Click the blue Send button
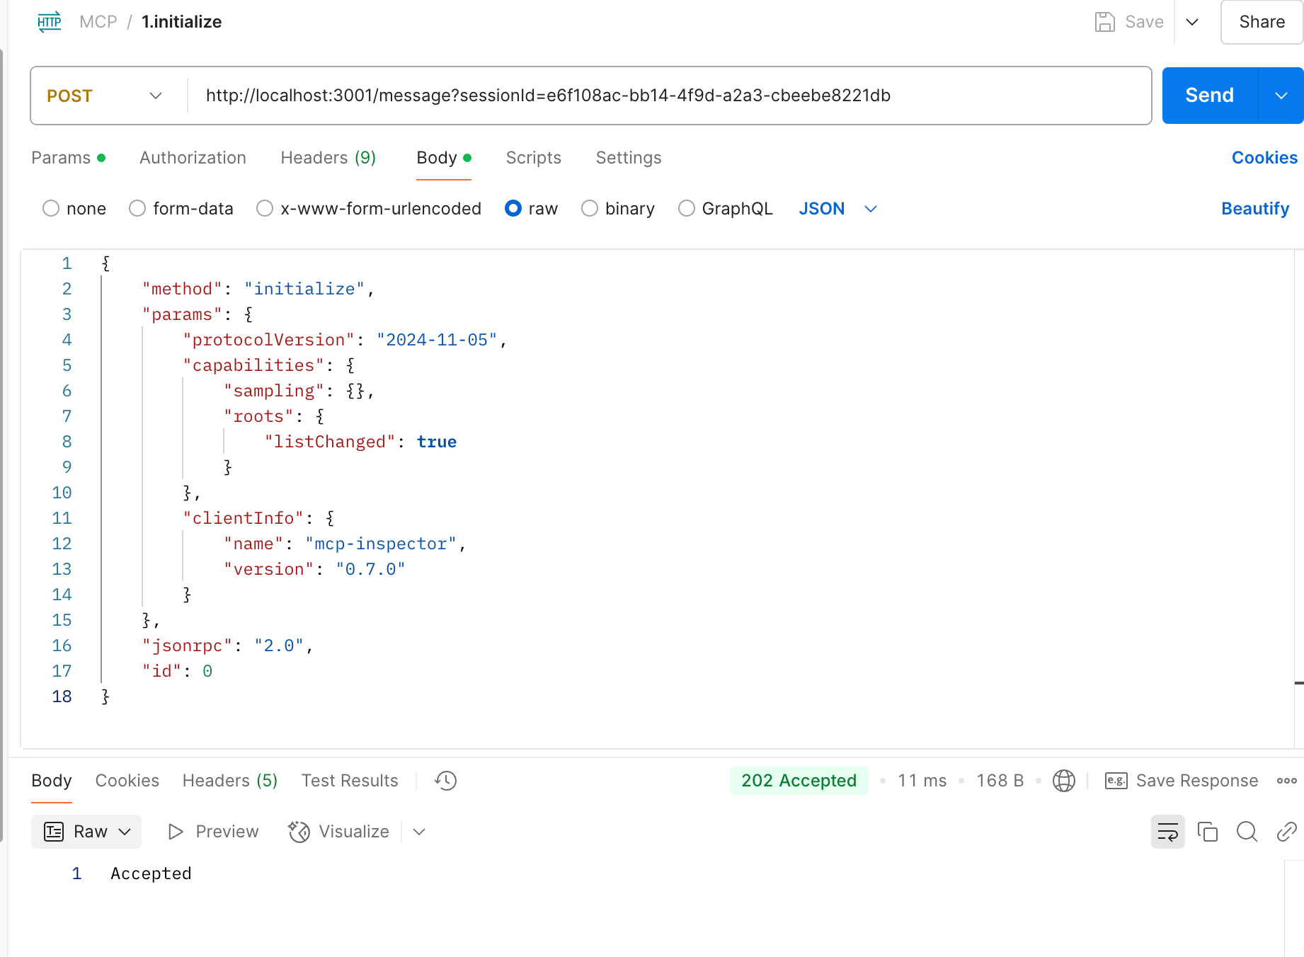This screenshot has width=1304, height=957. (1210, 96)
